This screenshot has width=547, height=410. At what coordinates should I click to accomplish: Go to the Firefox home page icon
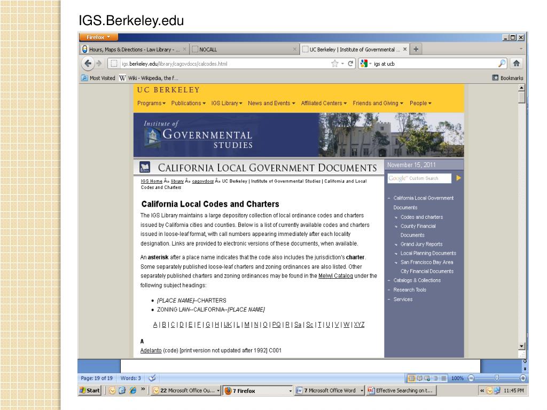(x=517, y=64)
